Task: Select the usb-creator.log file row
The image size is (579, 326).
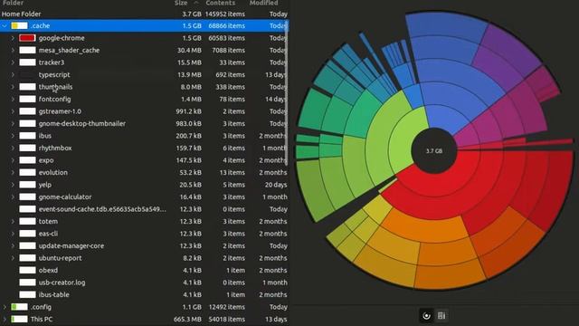Action: (x=144, y=283)
